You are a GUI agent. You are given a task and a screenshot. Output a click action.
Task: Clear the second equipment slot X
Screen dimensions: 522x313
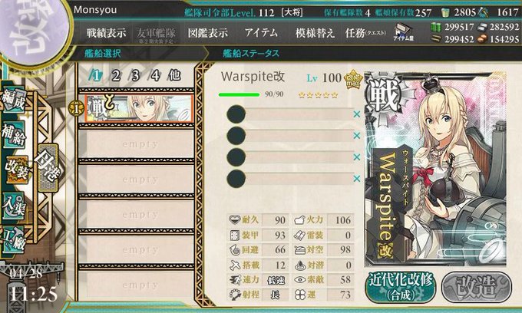[x=357, y=135]
